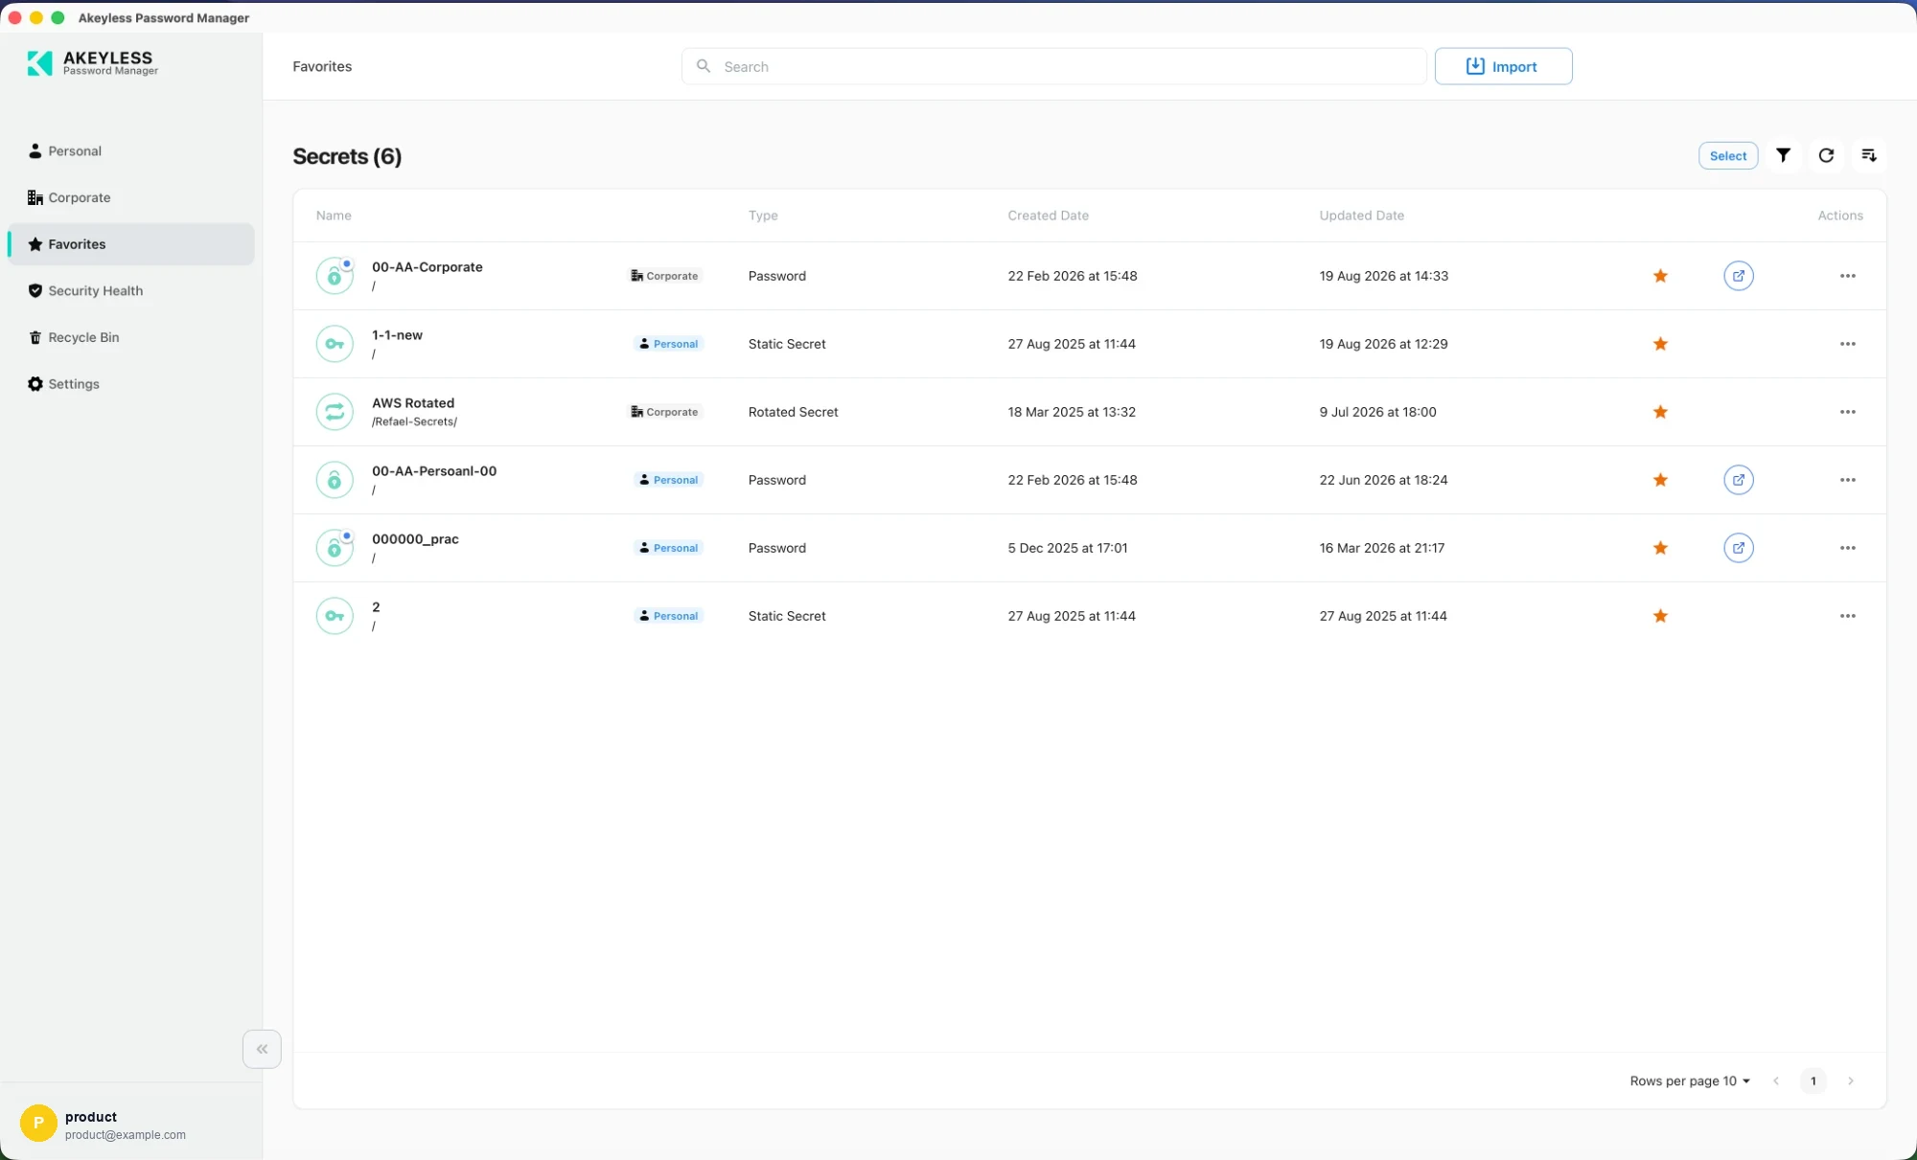Image resolution: width=1917 pixels, height=1160 pixels.
Task: Open Settings in the sidebar
Action: point(131,384)
